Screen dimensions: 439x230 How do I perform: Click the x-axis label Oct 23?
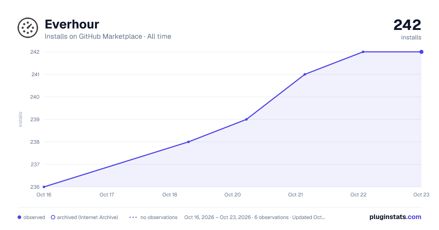tap(421, 195)
